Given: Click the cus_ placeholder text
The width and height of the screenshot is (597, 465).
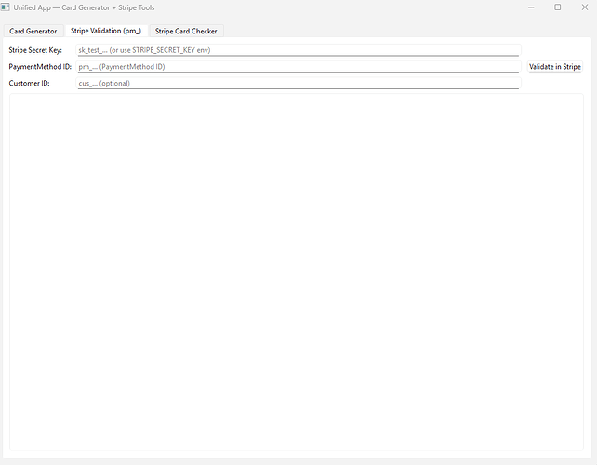Looking at the screenshot, I should 104,84.
